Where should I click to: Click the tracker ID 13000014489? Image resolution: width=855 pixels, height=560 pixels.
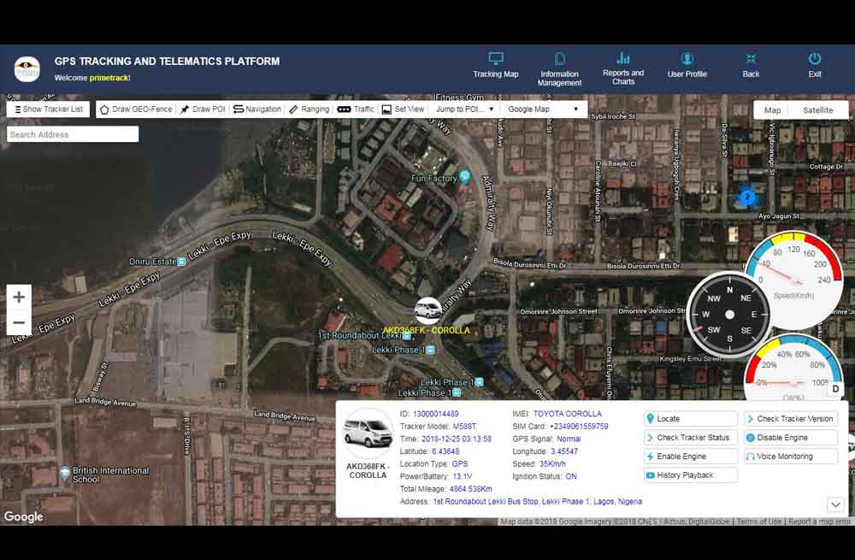pos(436,414)
